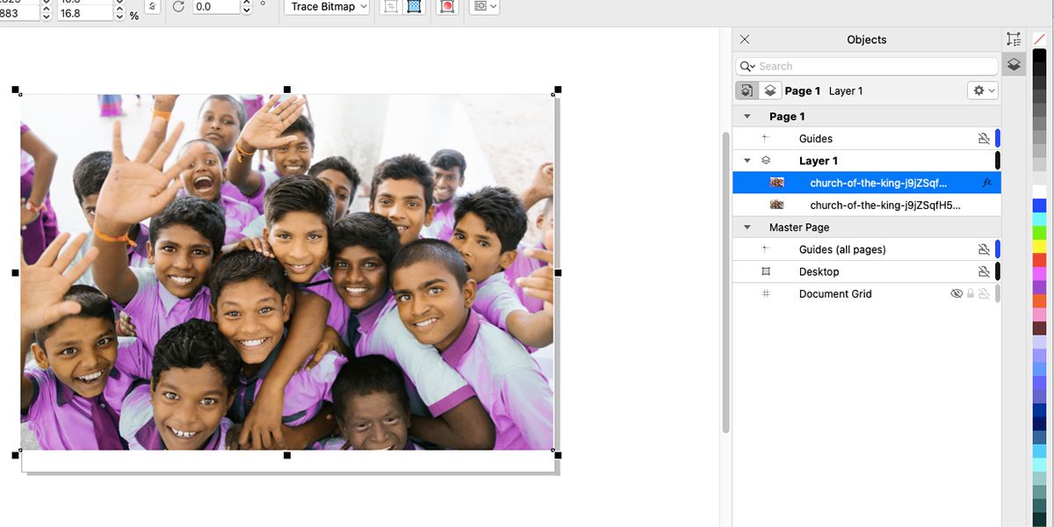Click the red bitmap color mask icon
The width and height of the screenshot is (1054, 527).
447,7
